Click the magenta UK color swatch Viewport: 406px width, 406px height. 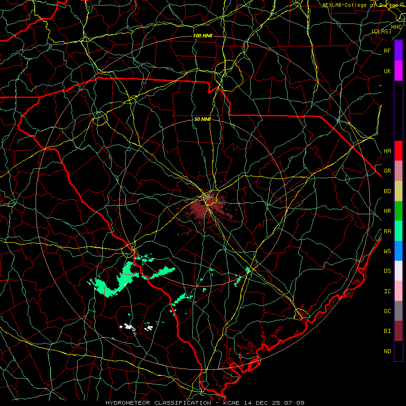coord(398,70)
